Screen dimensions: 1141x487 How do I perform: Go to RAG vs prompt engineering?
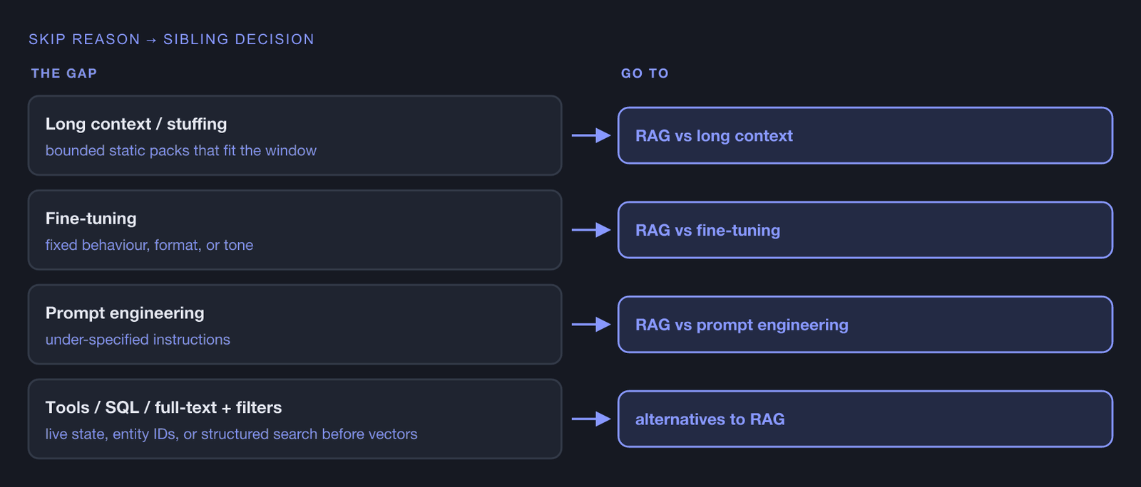click(x=865, y=325)
